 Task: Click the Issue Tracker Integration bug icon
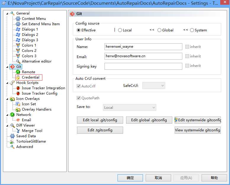coord(18,88)
